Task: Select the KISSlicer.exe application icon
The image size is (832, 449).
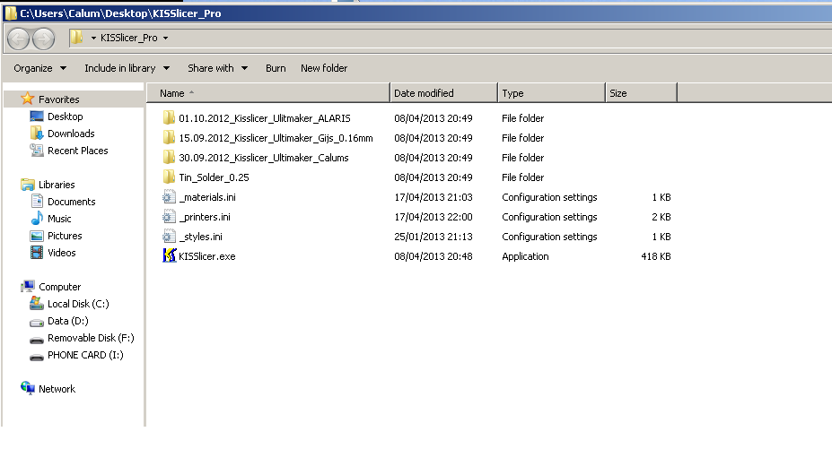Action: tap(170, 256)
